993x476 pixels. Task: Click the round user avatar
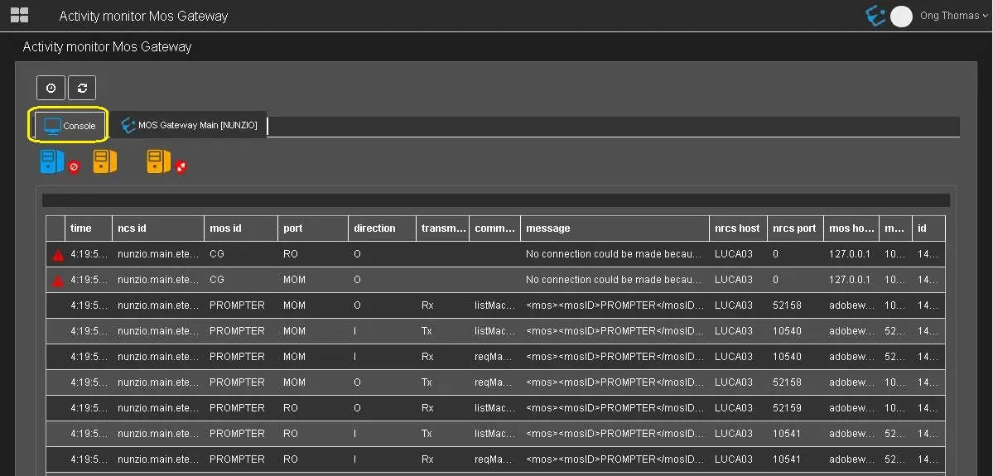point(901,16)
